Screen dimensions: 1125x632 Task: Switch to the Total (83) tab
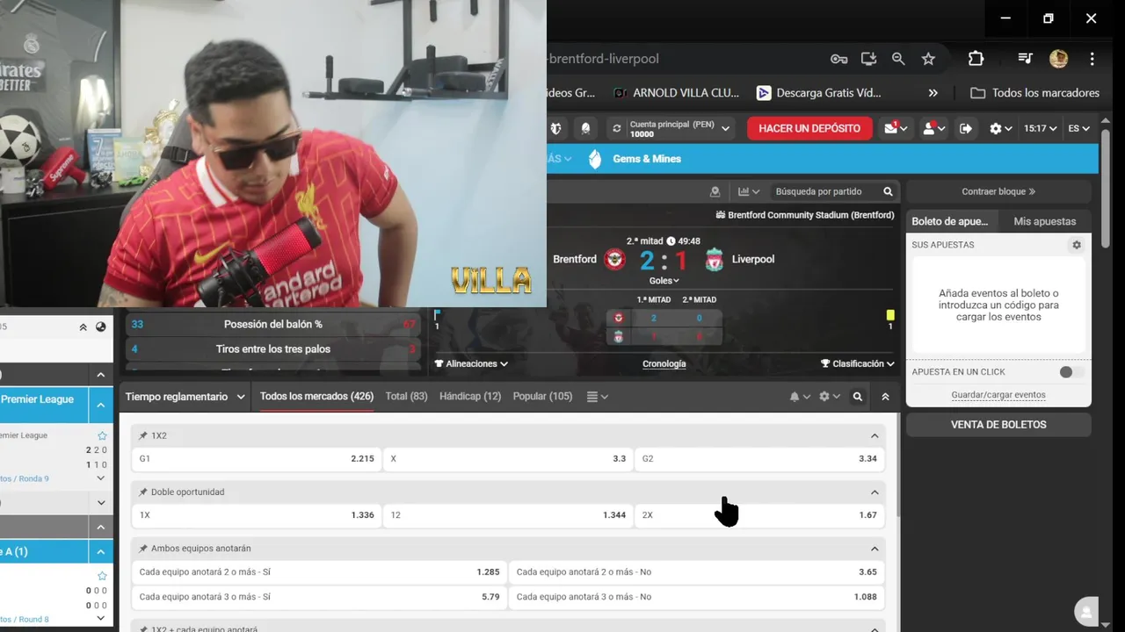click(x=406, y=397)
